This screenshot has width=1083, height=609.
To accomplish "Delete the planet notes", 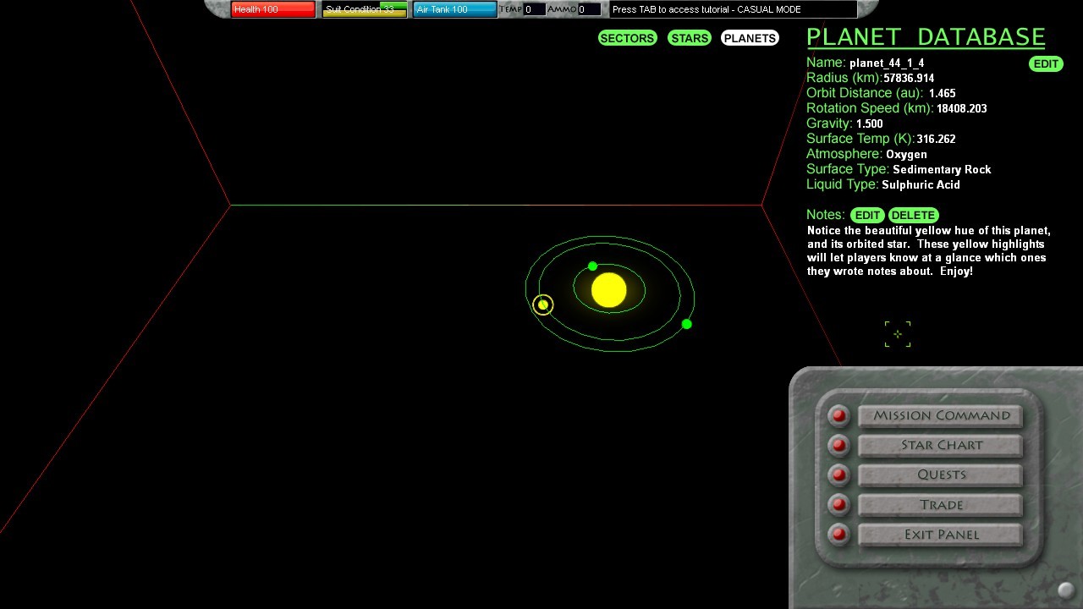I will point(913,215).
